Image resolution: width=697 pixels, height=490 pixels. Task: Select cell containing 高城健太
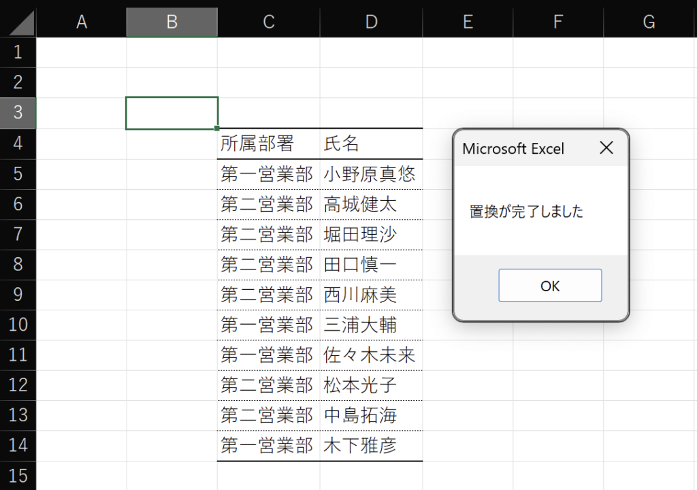(x=371, y=205)
